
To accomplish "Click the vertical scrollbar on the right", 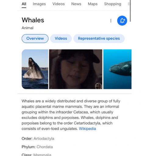I will click(x=130, y=11).
